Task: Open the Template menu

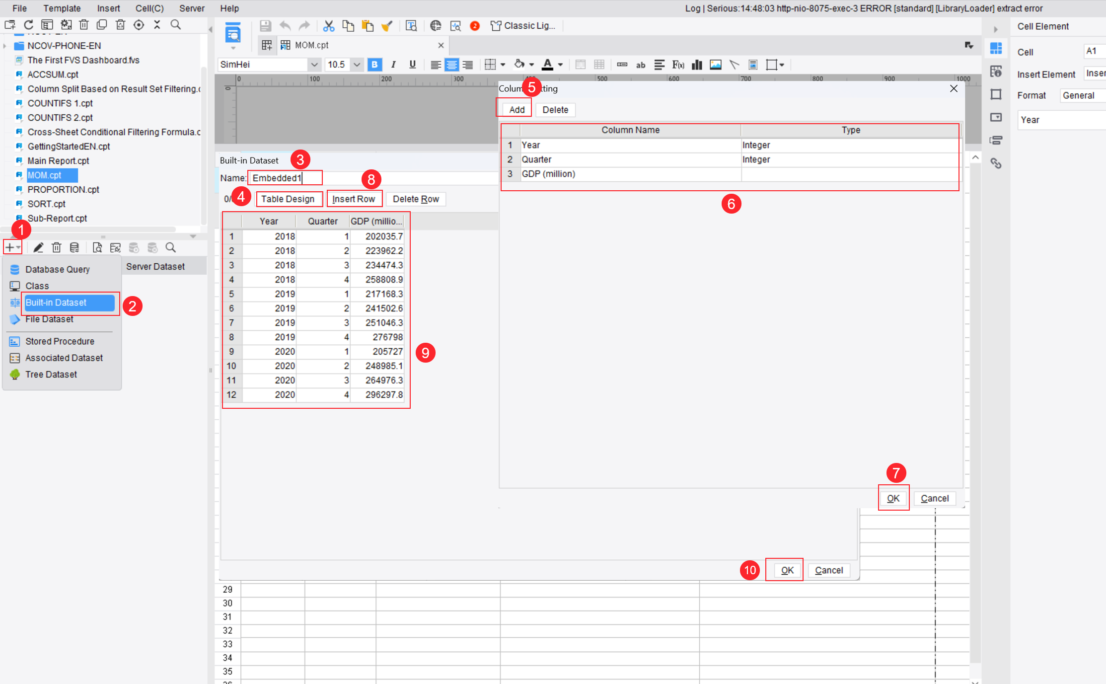Action: pyautogui.click(x=62, y=8)
